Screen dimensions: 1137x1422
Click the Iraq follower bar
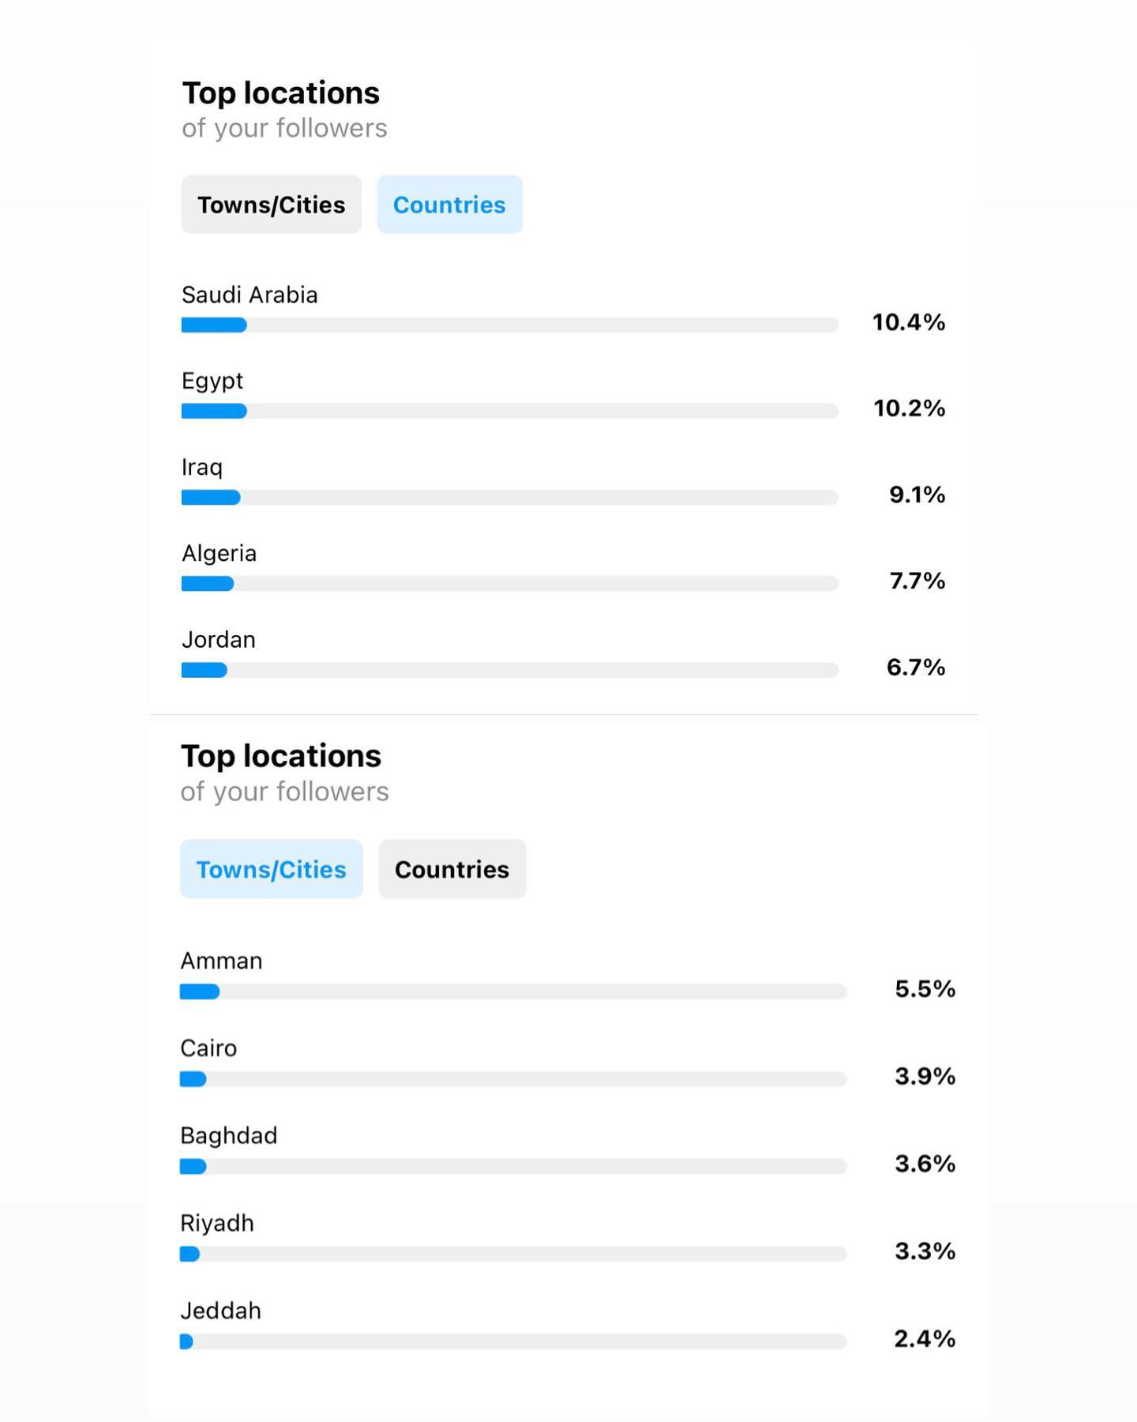pos(509,497)
